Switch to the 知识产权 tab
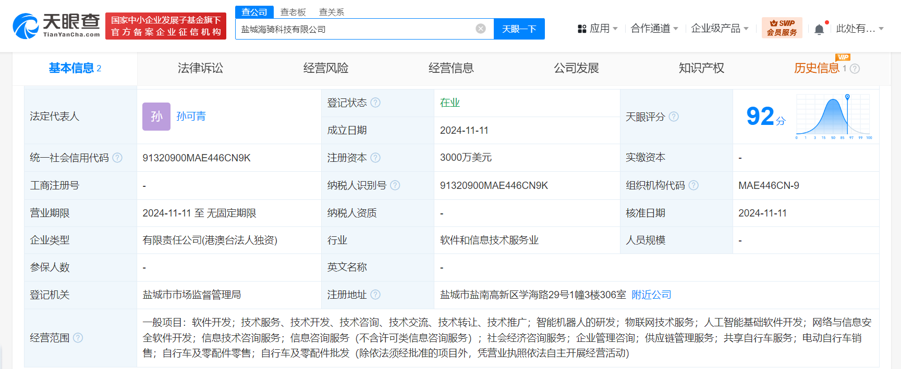This screenshot has height=369, width=901. point(701,68)
